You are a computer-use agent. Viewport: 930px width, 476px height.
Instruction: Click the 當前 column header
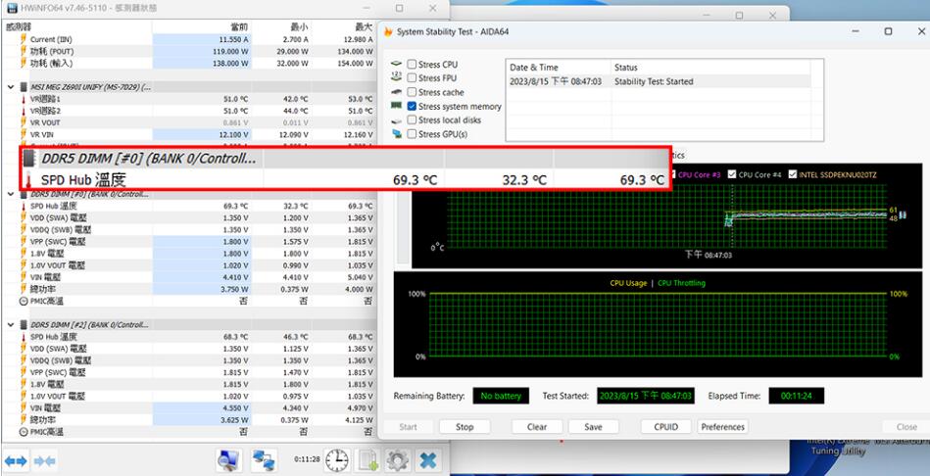point(239,26)
